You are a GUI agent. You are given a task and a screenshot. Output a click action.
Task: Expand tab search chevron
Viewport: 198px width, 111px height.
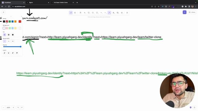point(196,2)
